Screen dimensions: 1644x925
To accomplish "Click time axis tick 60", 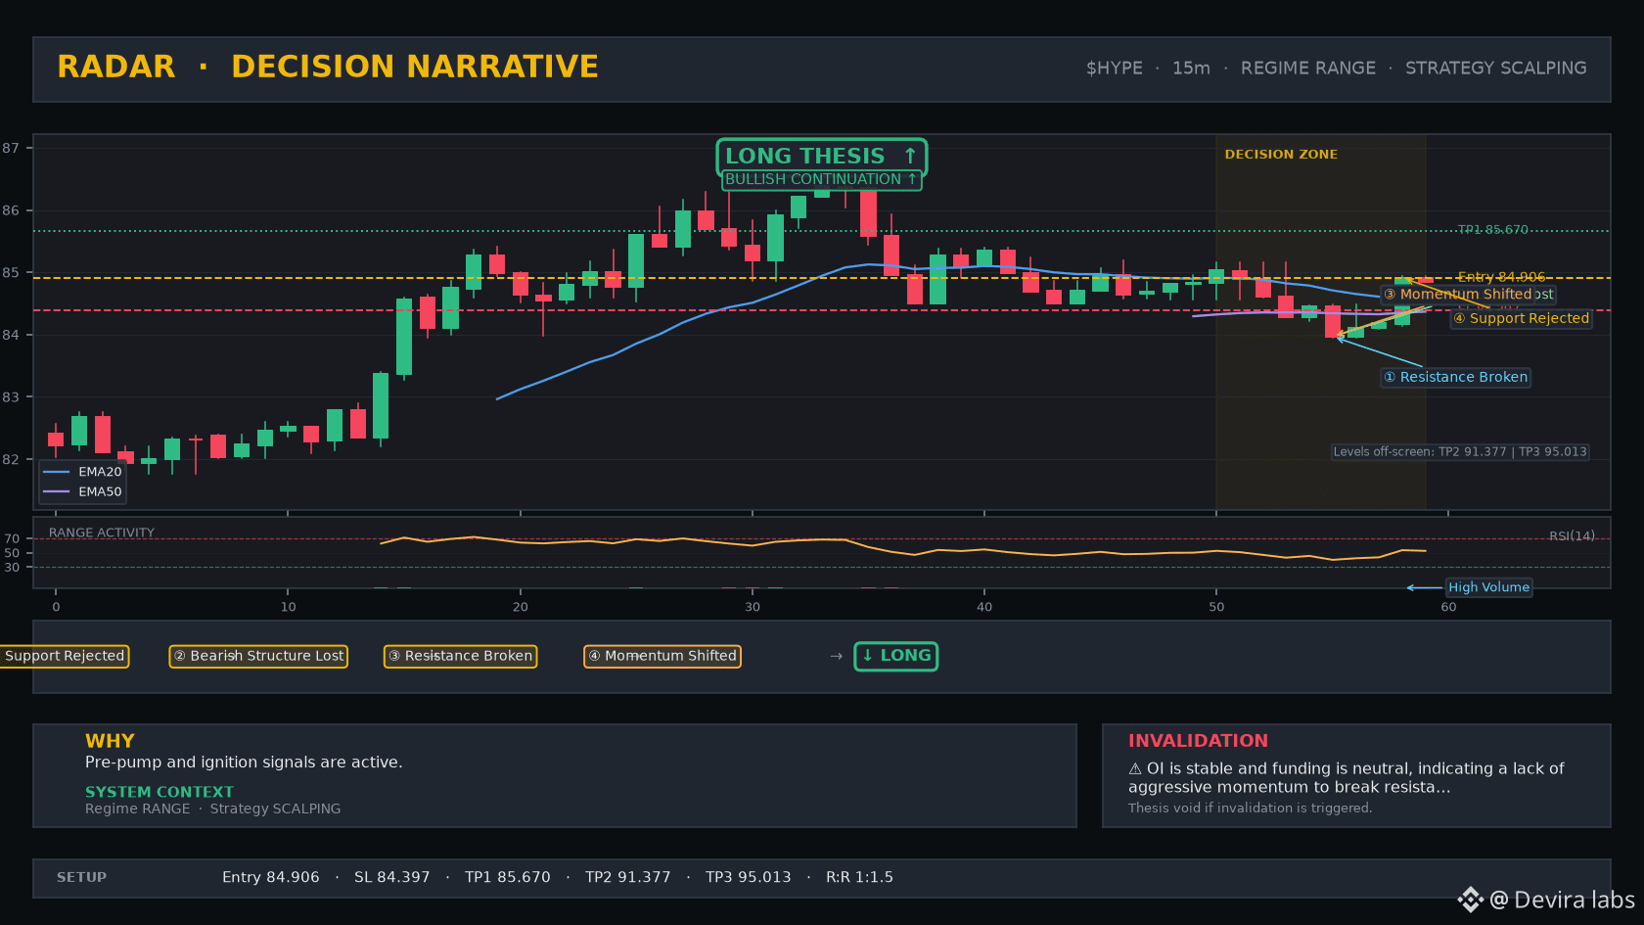I will click(1448, 607).
